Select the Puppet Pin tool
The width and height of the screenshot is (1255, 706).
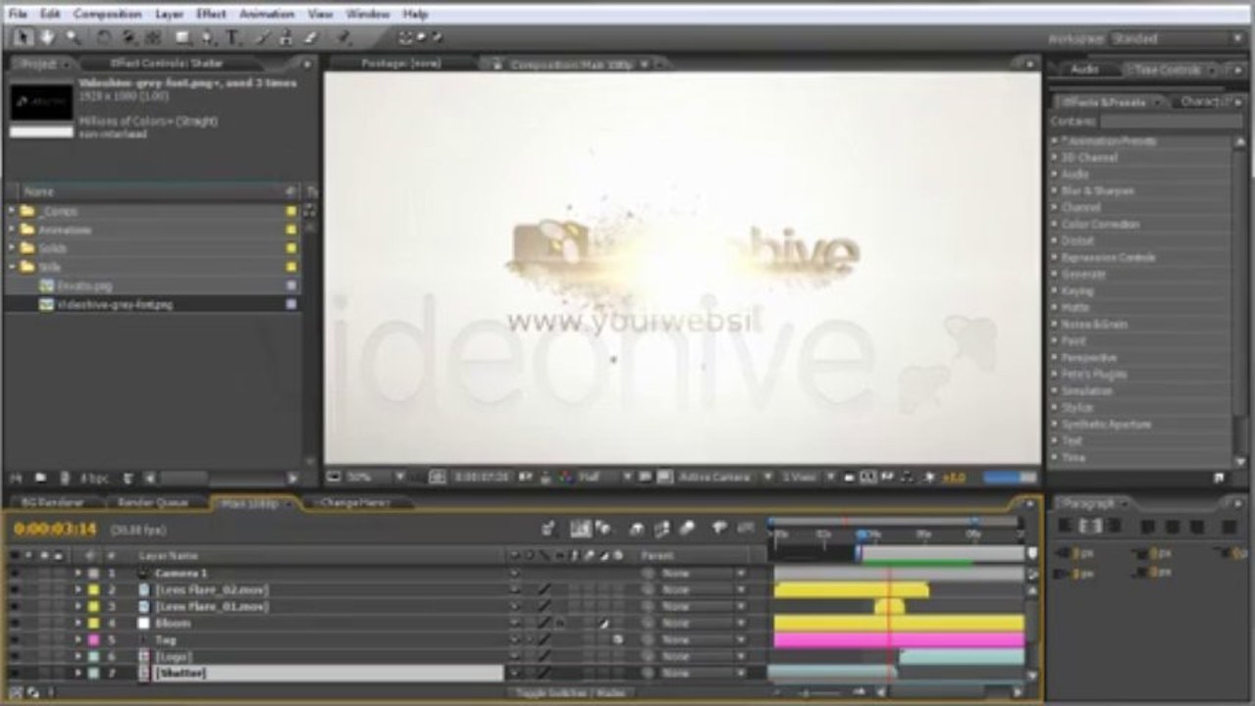[x=343, y=37]
